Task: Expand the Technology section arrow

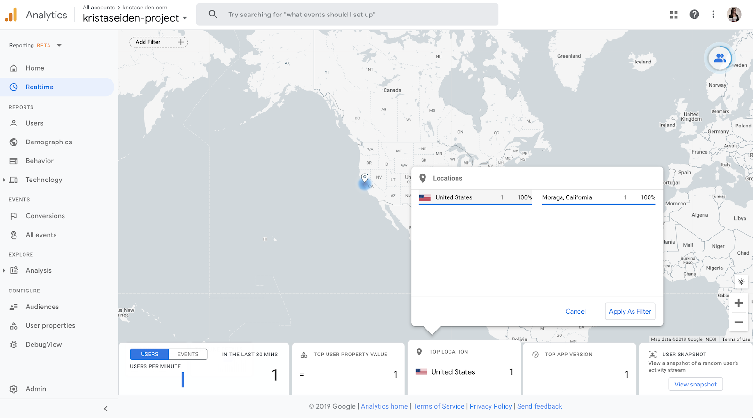Action: point(4,180)
